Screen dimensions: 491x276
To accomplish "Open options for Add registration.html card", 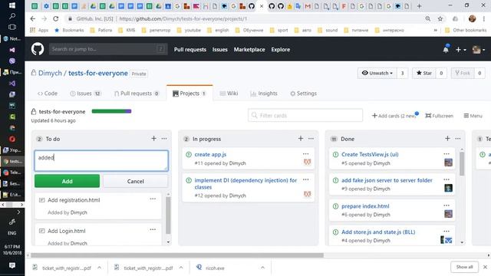I will point(153,199).
